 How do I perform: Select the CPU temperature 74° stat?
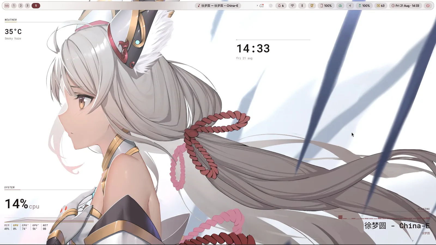pyautogui.click(x=25, y=227)
